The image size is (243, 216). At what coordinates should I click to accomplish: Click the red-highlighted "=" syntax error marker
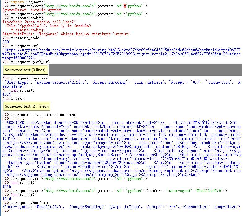pyautogui.click(x=125, y=6)
